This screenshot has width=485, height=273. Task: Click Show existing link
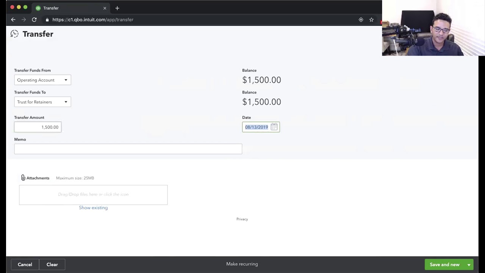click(93, 207)
